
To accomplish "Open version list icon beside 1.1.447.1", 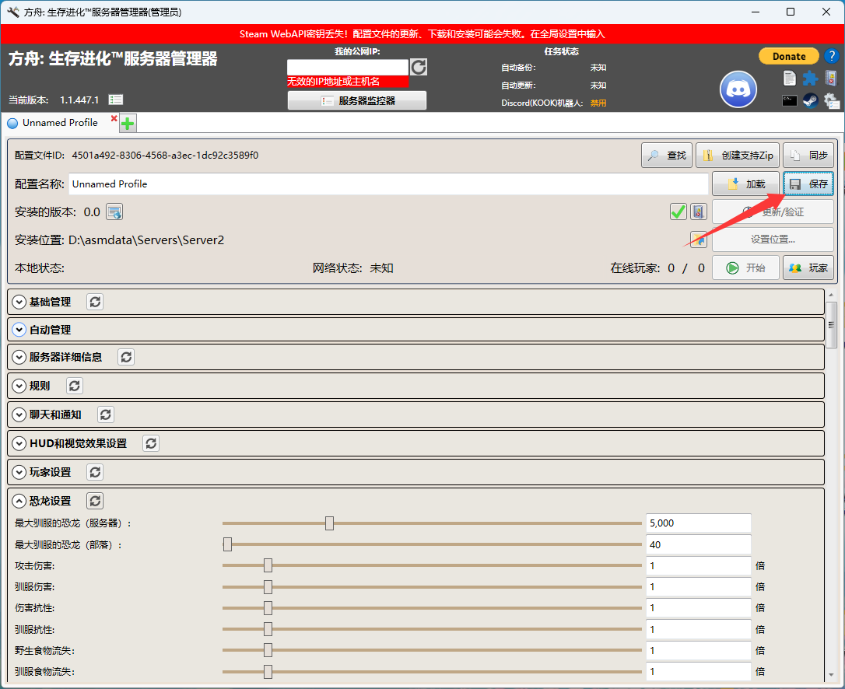I will tap(116, 100).
